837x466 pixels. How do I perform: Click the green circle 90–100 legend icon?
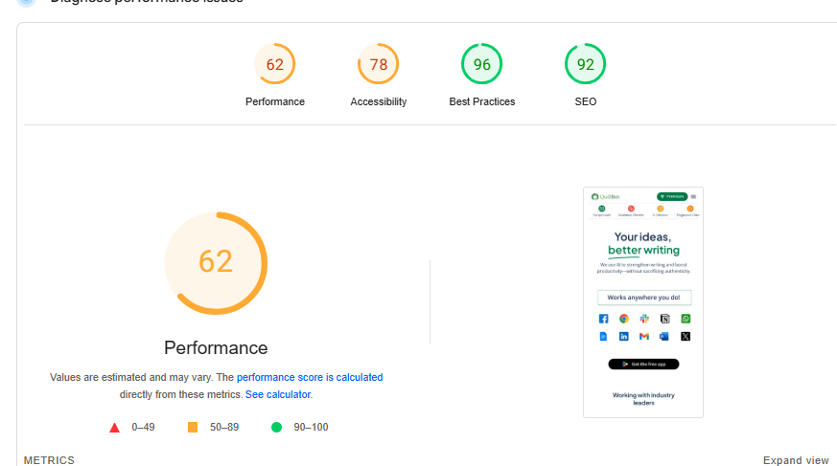[277, 427]
